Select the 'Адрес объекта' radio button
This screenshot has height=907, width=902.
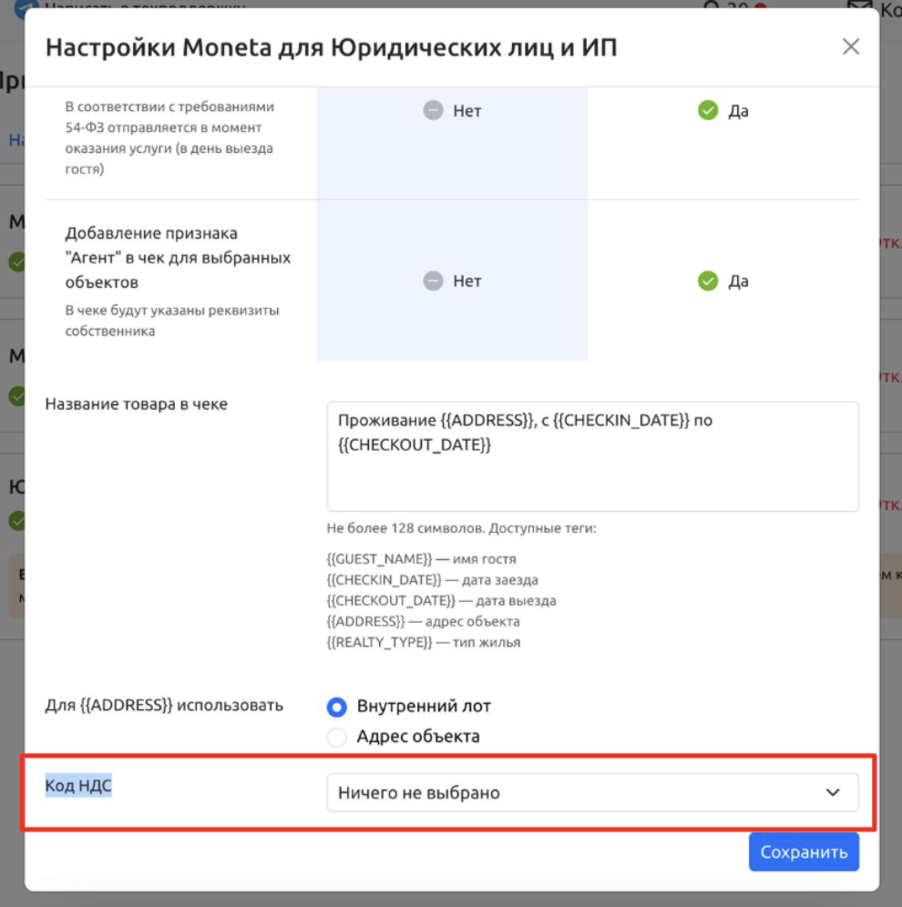pos(337,738)
